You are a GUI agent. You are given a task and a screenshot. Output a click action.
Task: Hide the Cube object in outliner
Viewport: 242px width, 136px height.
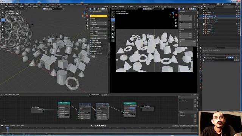pyautogui.click(x=239, y=28)
